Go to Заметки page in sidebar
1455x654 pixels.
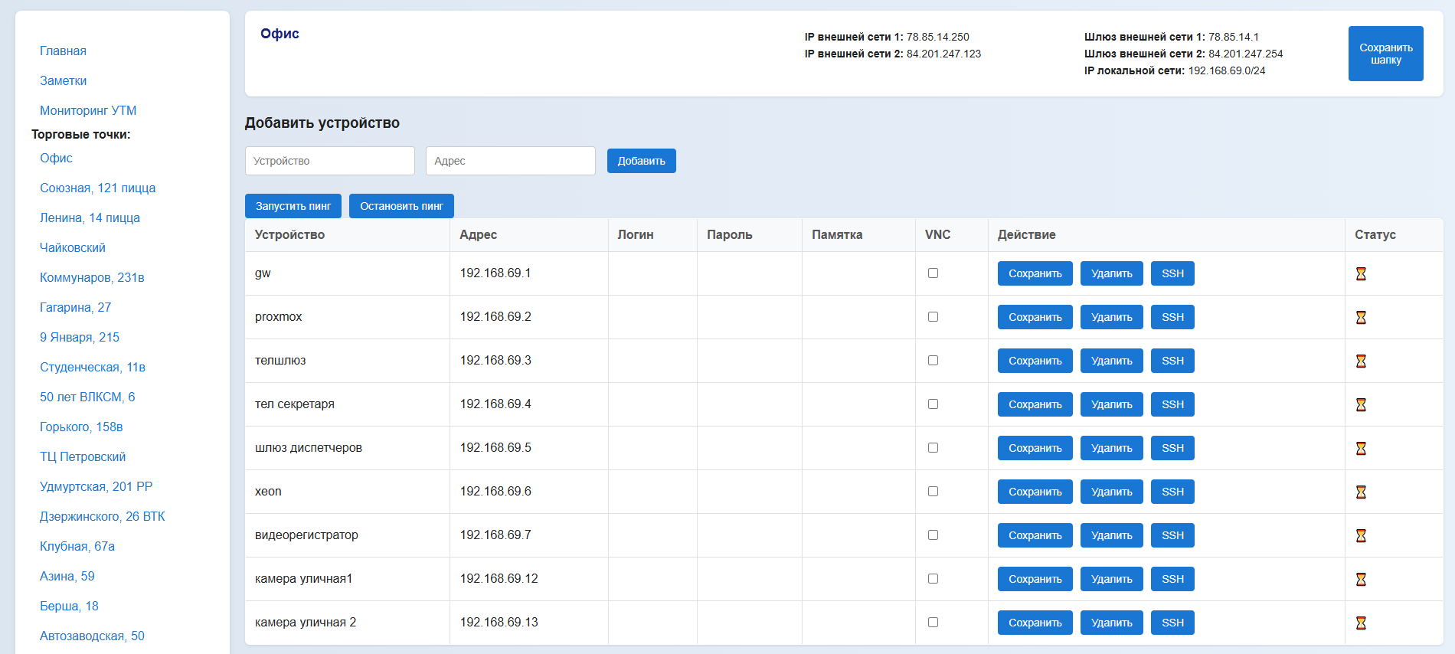pos(63,80)
